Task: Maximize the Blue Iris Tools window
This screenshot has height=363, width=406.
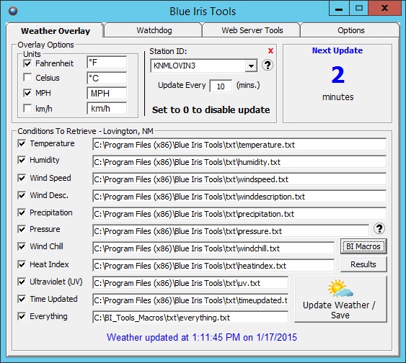Action: tap(359, 9)
